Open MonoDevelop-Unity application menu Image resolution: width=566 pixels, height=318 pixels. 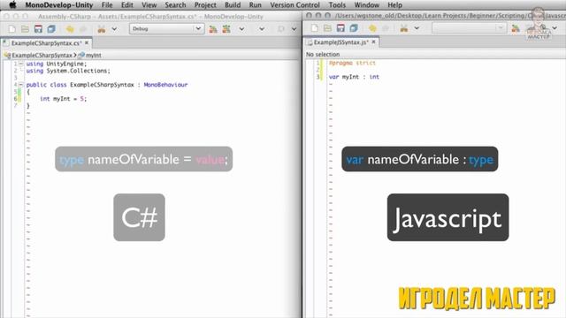(59, 5)
